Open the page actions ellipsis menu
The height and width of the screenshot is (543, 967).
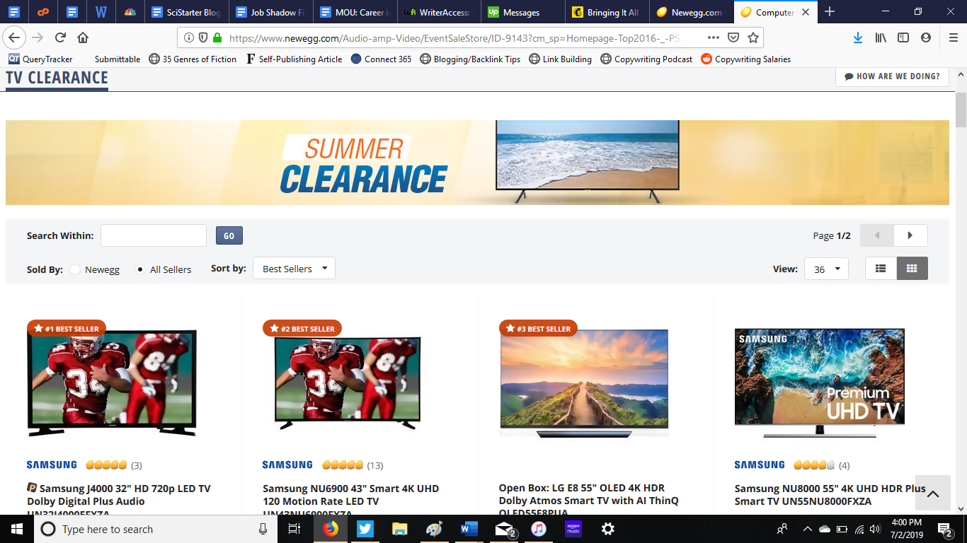[713, 37]
